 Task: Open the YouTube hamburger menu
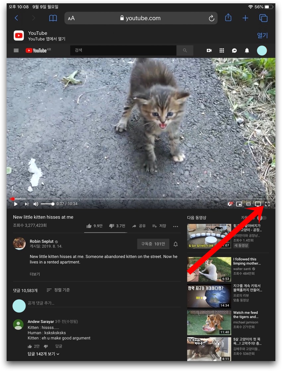point(16,50)
